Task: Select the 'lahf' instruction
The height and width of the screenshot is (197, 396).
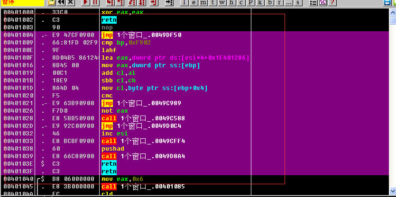Action: click(x=109, y=50)
